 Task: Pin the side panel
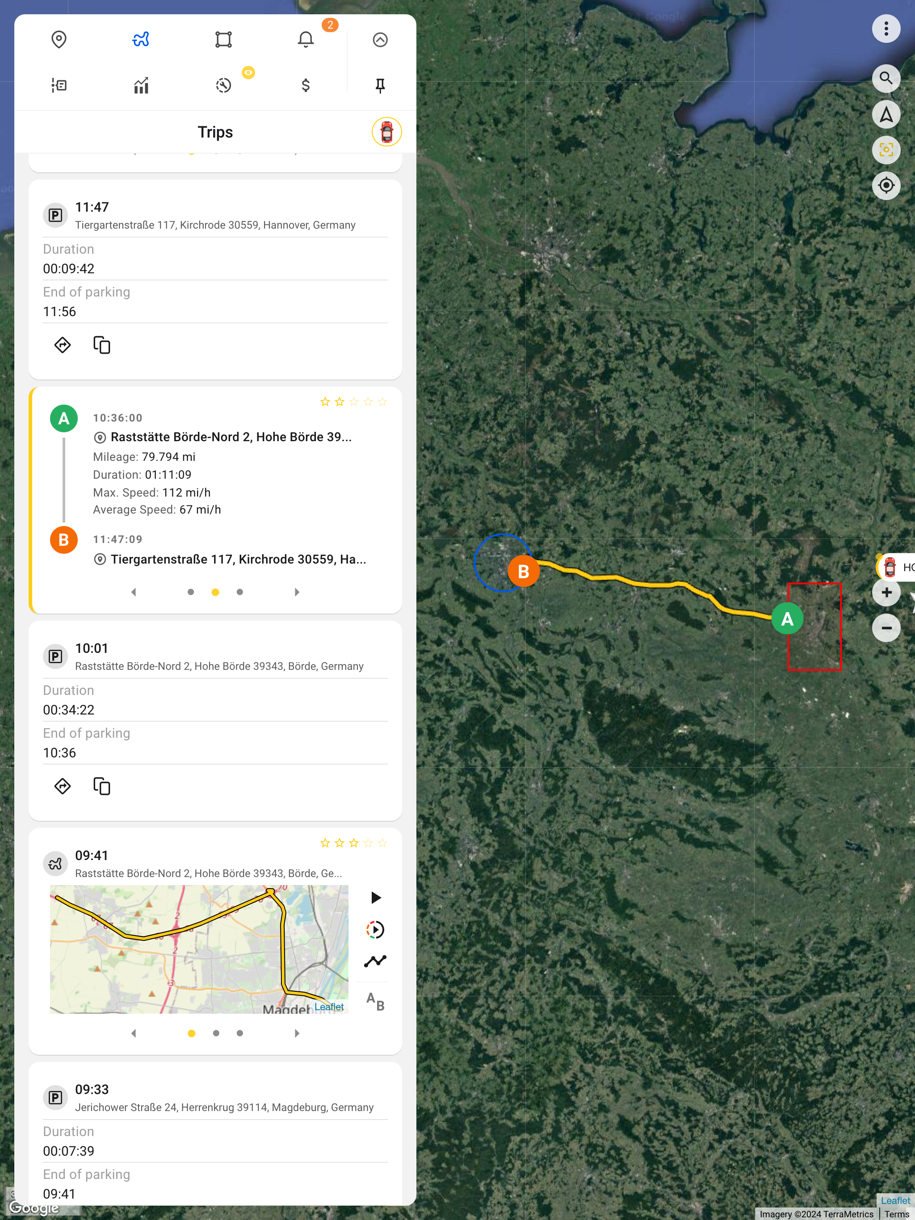380,85
